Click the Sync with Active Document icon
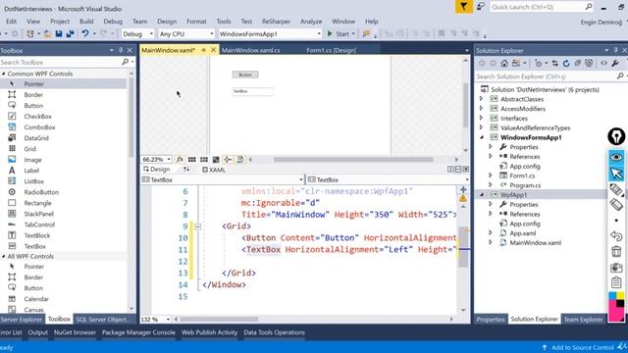This screenshot has height=353, width=628. click(554, 63)
